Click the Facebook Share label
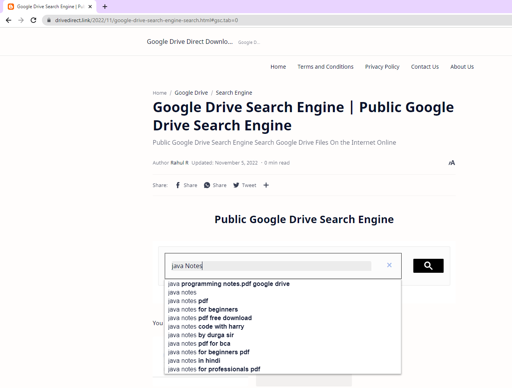This screenshot has width=512, height=388. [190, 185]
